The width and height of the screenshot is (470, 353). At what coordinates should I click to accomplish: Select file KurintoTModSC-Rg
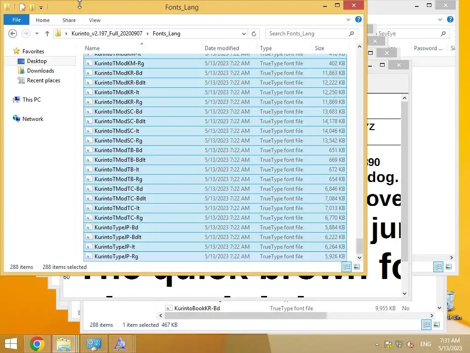[215, 141]
